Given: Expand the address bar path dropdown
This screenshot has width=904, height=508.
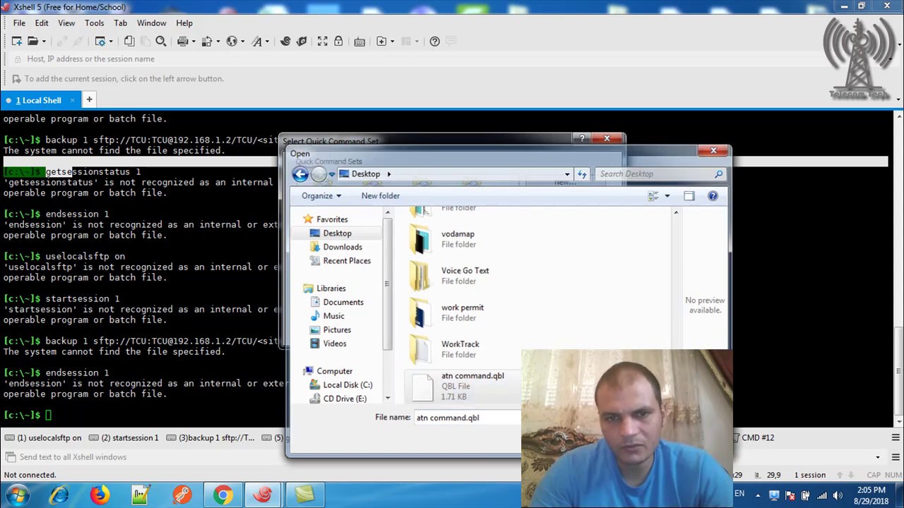Looking at the screenshot, I should tap(566, 174).
